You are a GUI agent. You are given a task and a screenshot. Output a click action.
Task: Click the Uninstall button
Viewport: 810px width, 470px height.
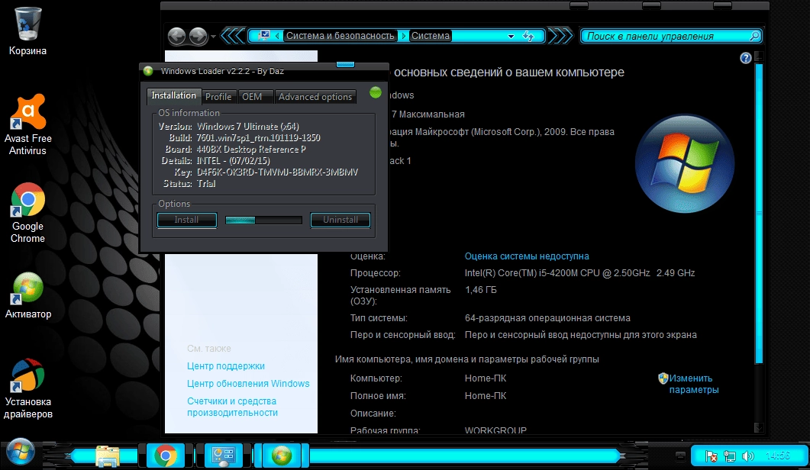tap(340, 220)
